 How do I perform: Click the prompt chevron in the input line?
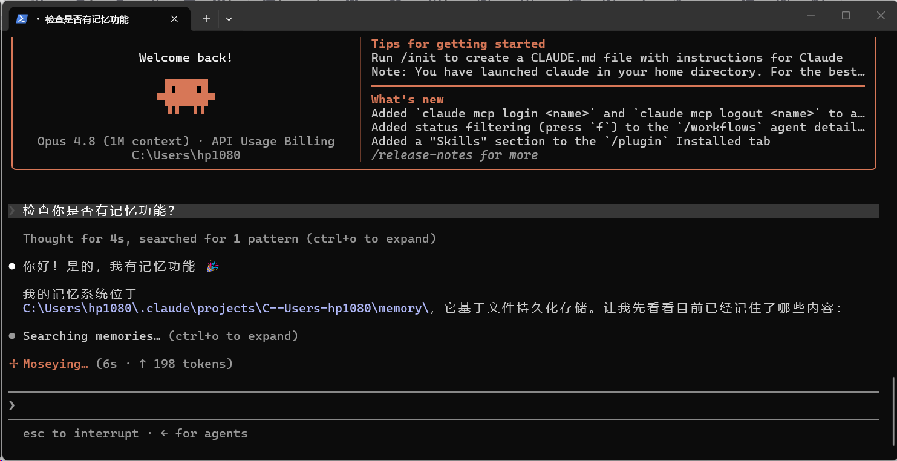pyautogui.click(x=12, y=405)
